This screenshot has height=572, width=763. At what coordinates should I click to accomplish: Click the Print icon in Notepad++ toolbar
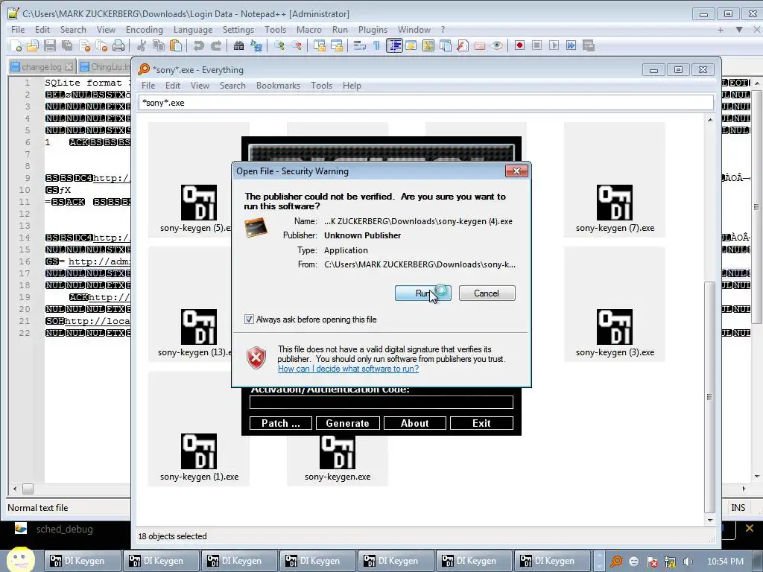coord(118,45)
